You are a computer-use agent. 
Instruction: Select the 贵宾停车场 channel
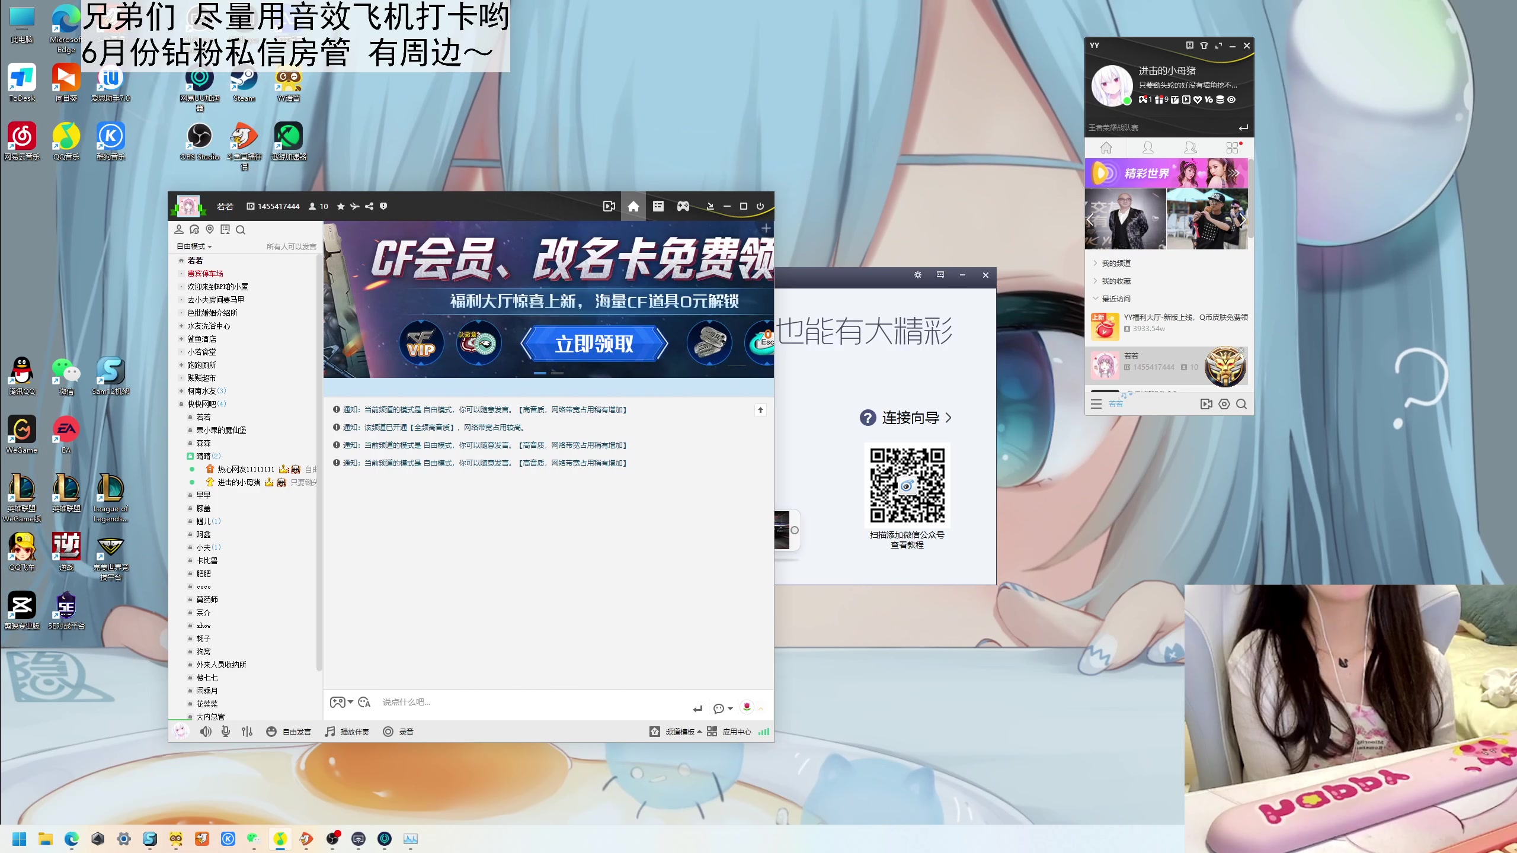[x=205, y=274]
